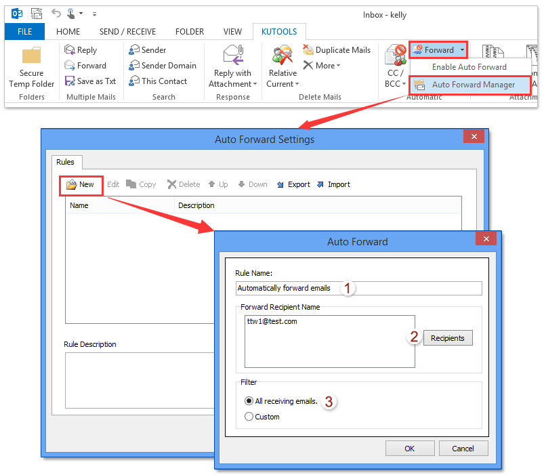The width and height of the screenshot is (544, 475).
Task: Open the More dropdown in Delete Mails
Action: [x=338, y=66]
